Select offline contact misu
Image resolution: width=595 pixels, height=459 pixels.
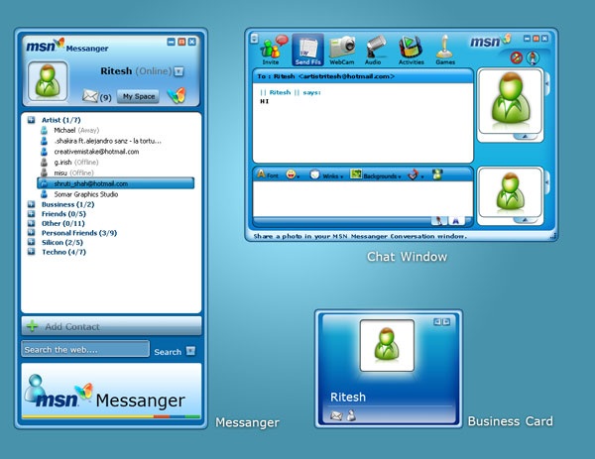pyautogui.click(x=73, y=172)
